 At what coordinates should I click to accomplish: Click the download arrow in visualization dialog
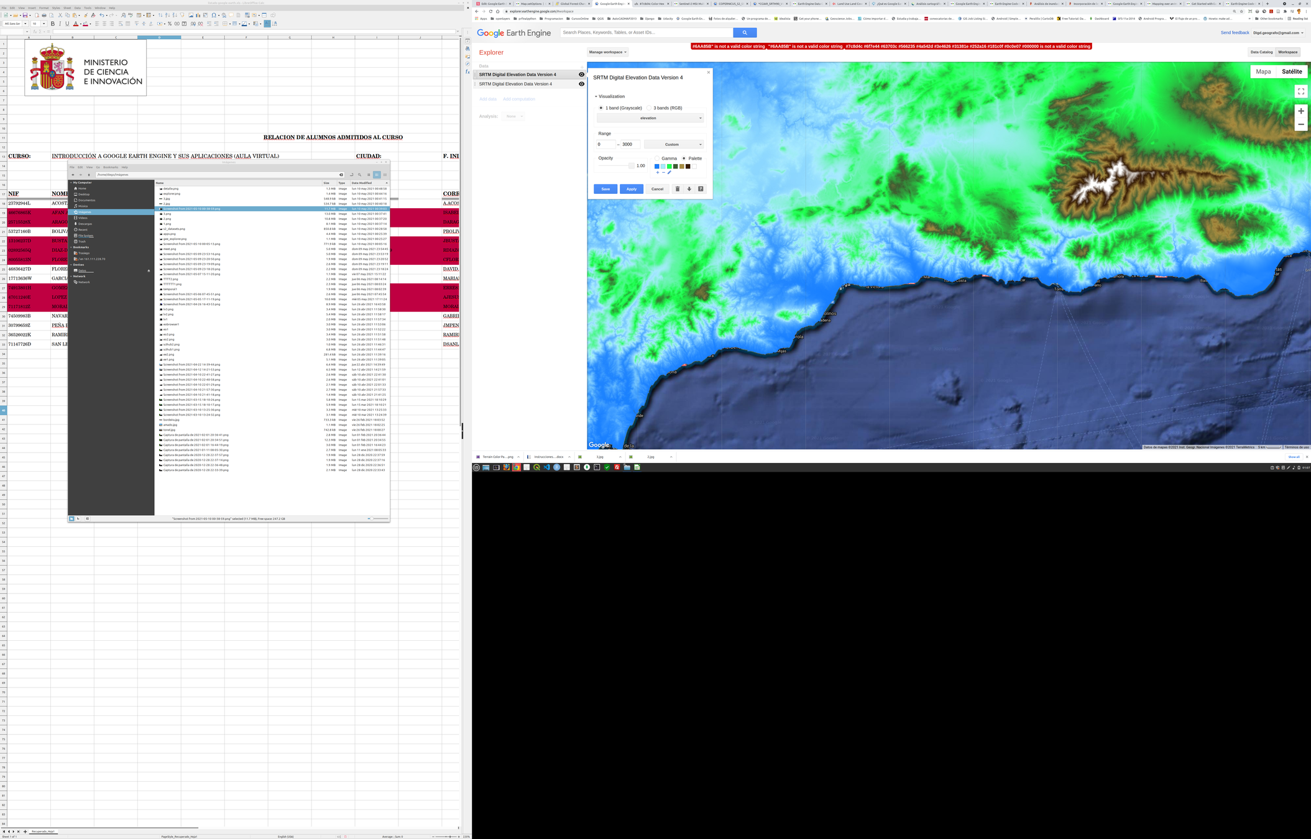tap(689, 189)
